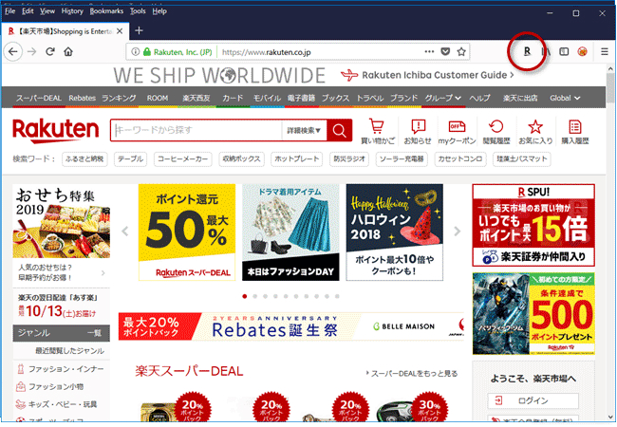The height and width of the screenshot is (427, 617).
Task: Open the notifications (お知らせ) icon
Action: coord(417,131)
